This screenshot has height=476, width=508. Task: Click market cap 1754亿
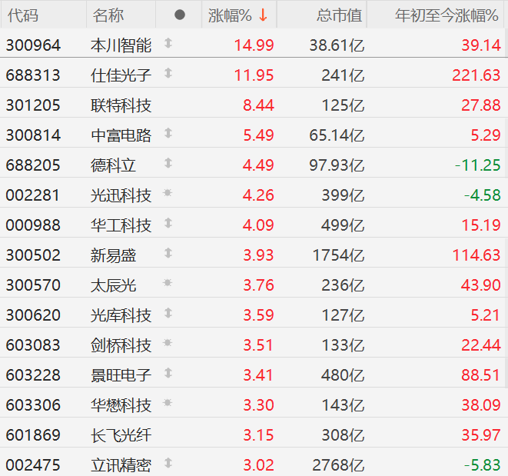339,255
